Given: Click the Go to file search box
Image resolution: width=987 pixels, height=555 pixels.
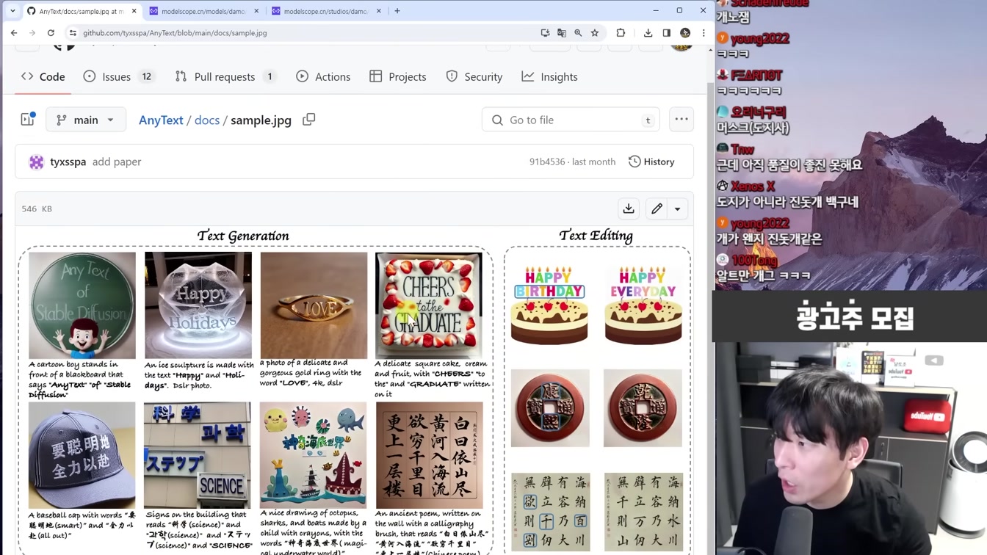Looking at the screenshot, I should click(x=571, y=120).
